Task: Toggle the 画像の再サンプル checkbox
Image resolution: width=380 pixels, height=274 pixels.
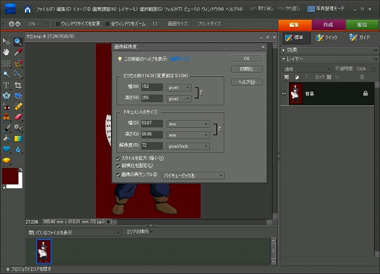Action: (119, 175)
